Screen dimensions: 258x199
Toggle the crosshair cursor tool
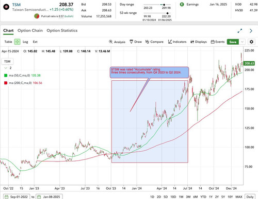tap(17, 42)
